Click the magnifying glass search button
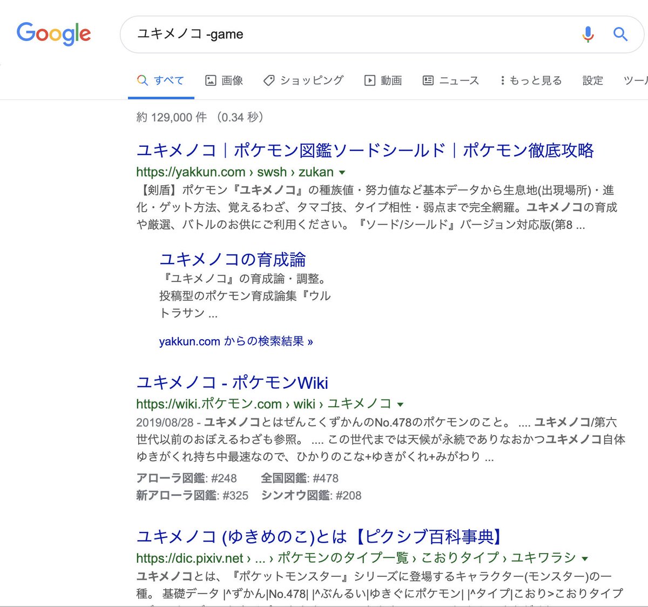This screenshot has width=648, height=607. tap(620, 35)
